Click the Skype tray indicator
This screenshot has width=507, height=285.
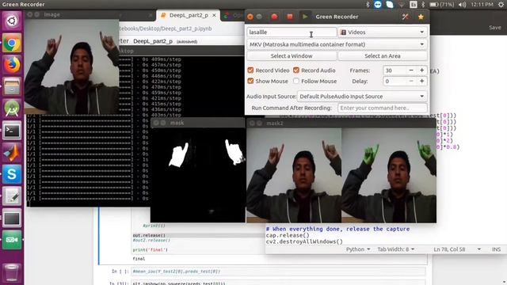click(x=390, y=4)
